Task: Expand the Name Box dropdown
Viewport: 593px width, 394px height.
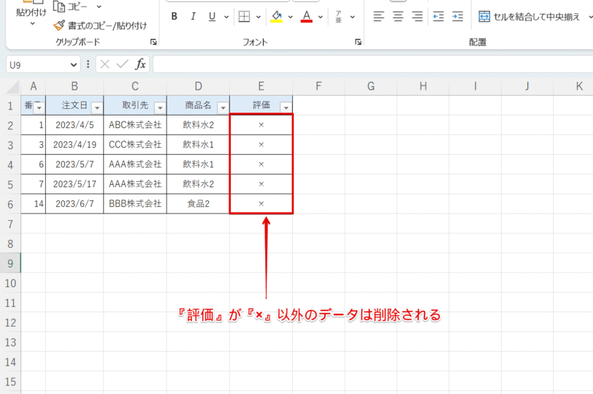Action: [x=73, y=65]
